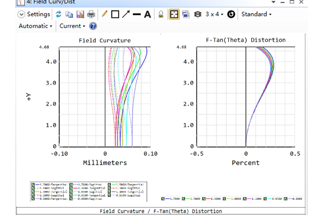This screenshot has width=323, height=215.
Task: Select the text annotation 'A' tool
Action: coord(148,14)
